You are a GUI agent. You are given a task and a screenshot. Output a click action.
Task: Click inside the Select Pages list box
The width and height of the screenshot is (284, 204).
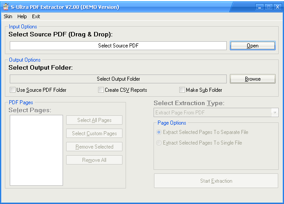pos(36,150)
